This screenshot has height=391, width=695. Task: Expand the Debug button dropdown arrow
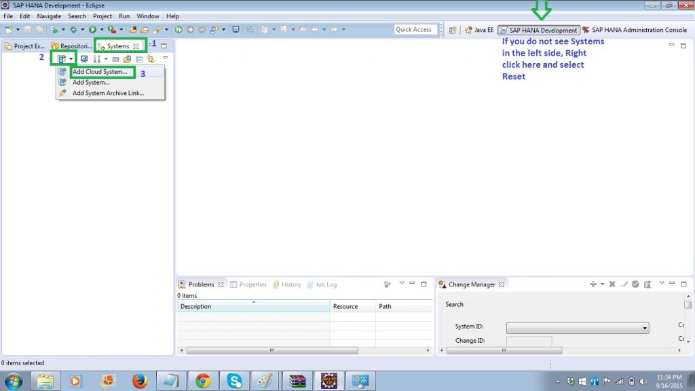point(82,30)
